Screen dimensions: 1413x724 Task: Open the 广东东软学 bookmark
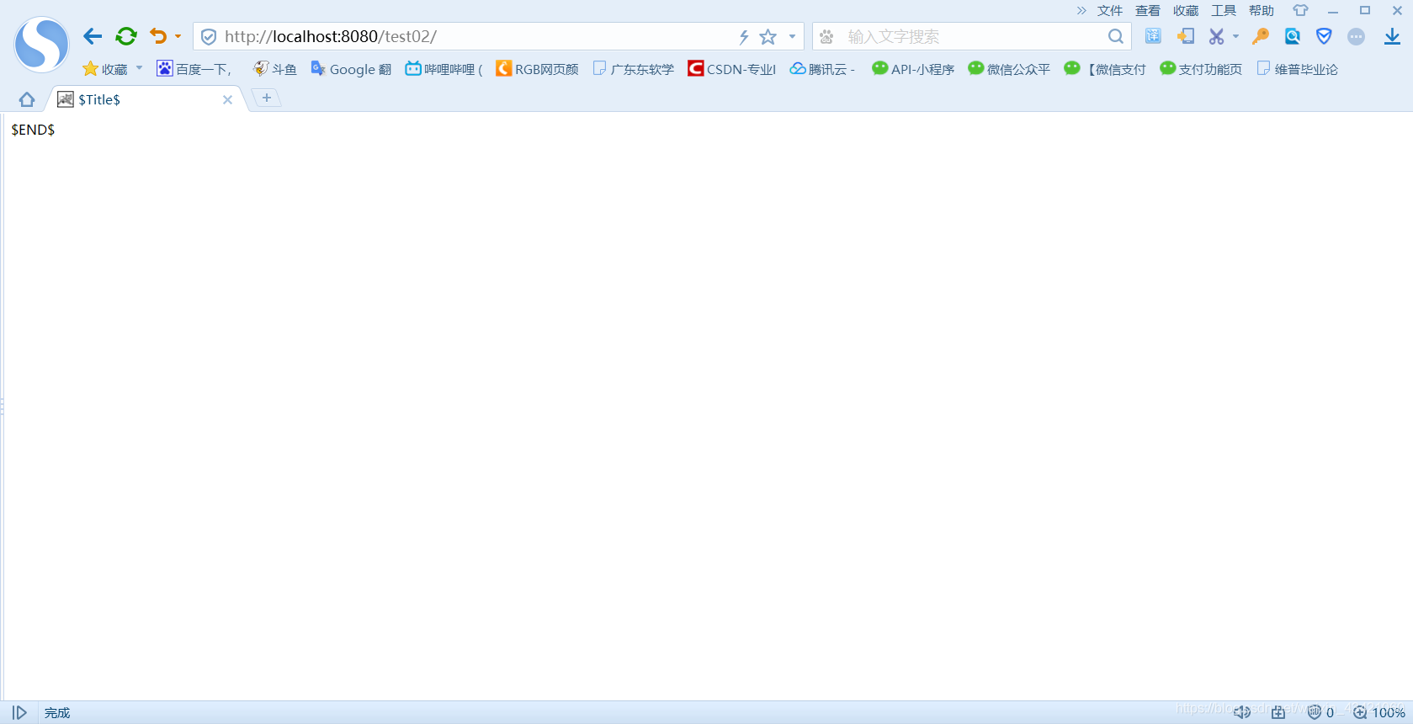point(634,69)
